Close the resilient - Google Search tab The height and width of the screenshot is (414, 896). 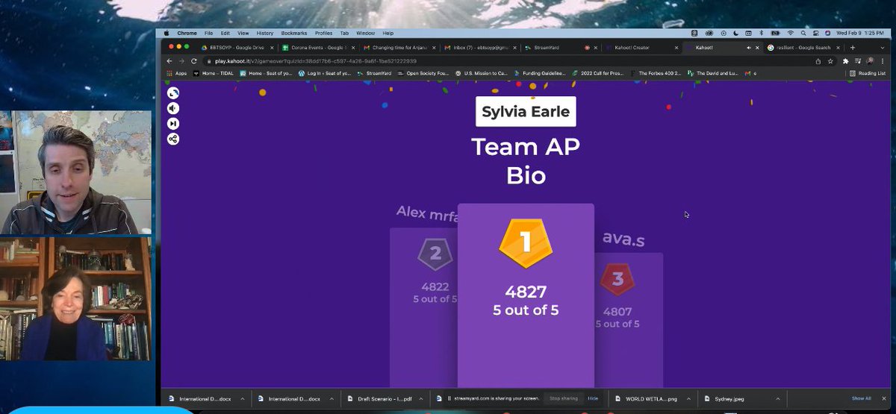click(839, 48)
